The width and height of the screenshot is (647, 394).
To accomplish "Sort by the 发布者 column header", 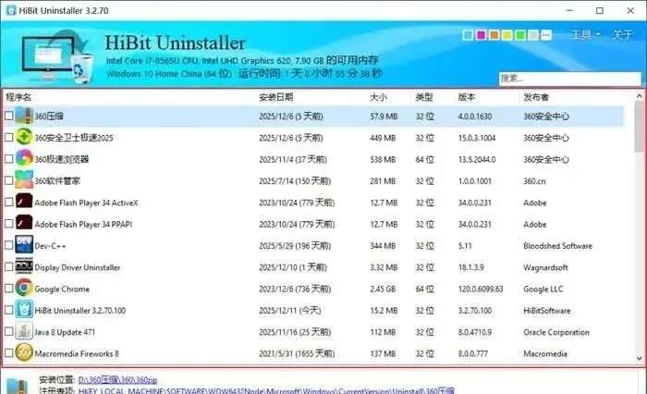I will pyautogui.click(x=536, y=97).
